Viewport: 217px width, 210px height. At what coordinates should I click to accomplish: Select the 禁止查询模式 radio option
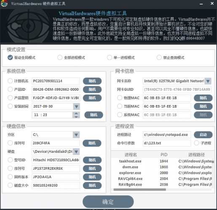tap(159, 58)
